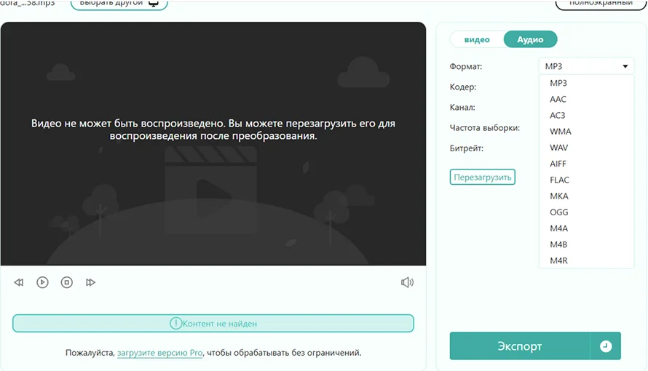Click the monitor icon on Выбрать другой
This screenshot has width=648, height=371.
click(154, 3)
